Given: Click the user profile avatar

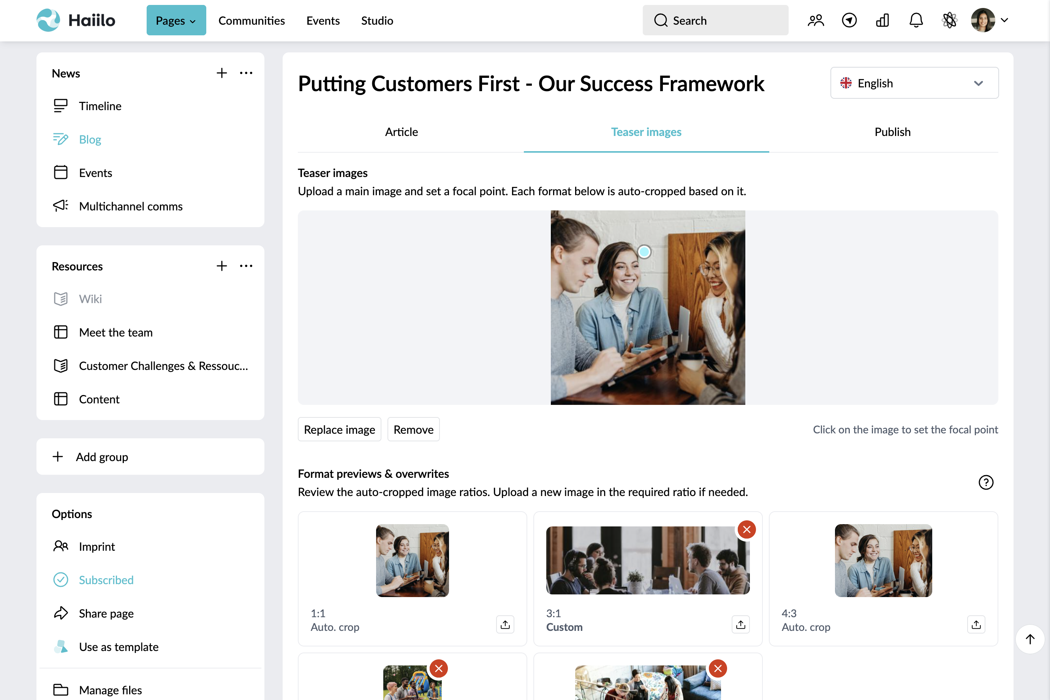Looking at the screenshot, I should 983,20.
